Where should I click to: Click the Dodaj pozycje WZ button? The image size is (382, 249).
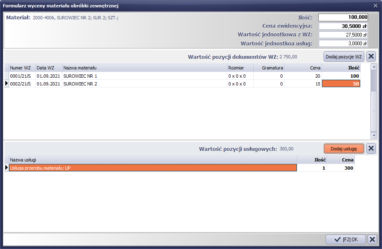344,57
